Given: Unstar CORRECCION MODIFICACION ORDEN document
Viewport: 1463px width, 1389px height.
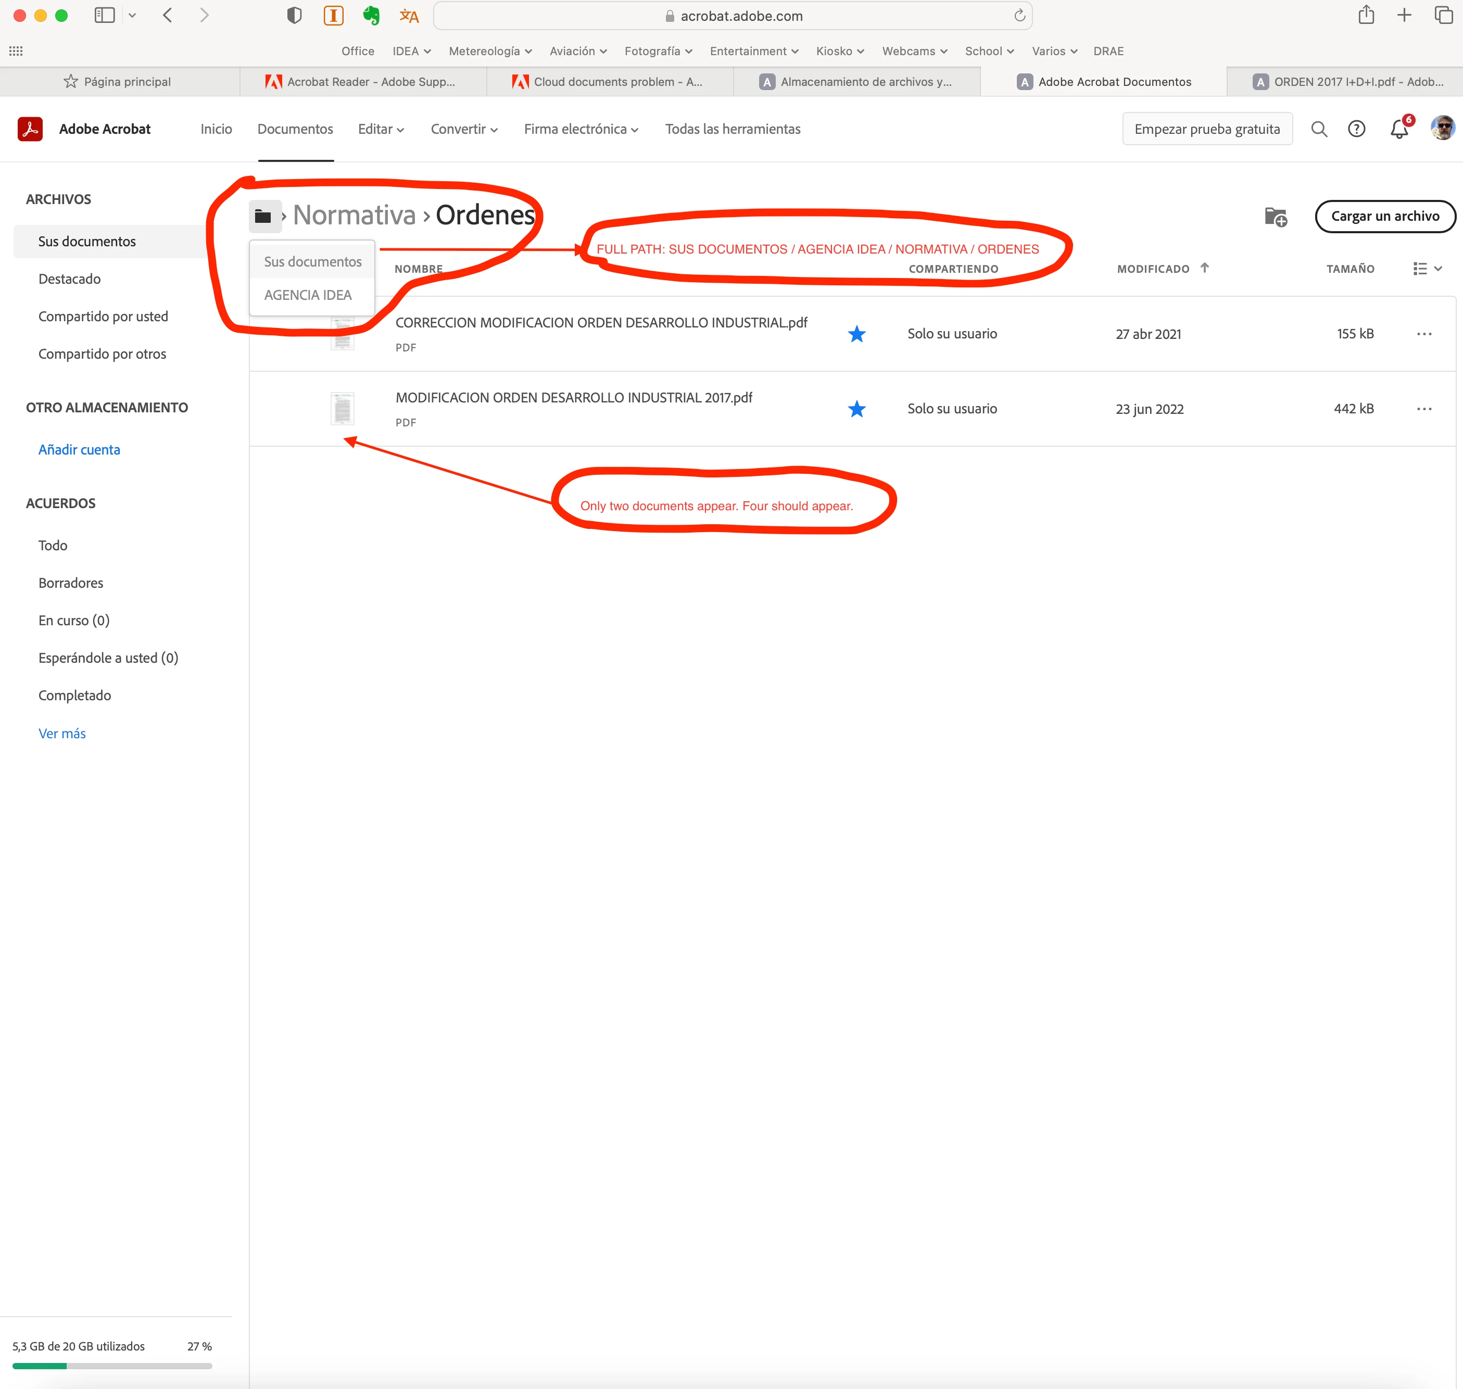Looking at the screenshot, I should (856, 334).
